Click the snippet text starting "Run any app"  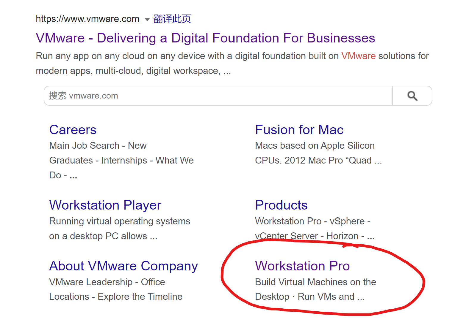232,56
